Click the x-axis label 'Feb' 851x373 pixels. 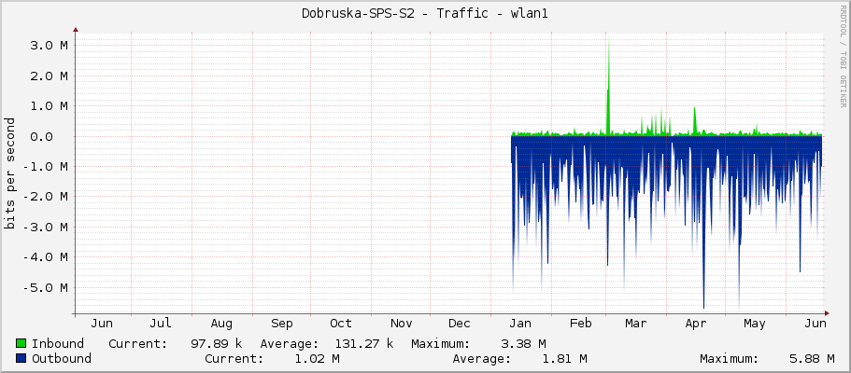pyautogui.click(x=580, y=324)
